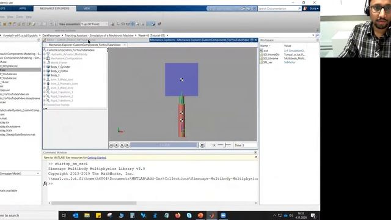Rewind animation to start
This screenshot has height=220, width=391.
[x=111, y=145]
